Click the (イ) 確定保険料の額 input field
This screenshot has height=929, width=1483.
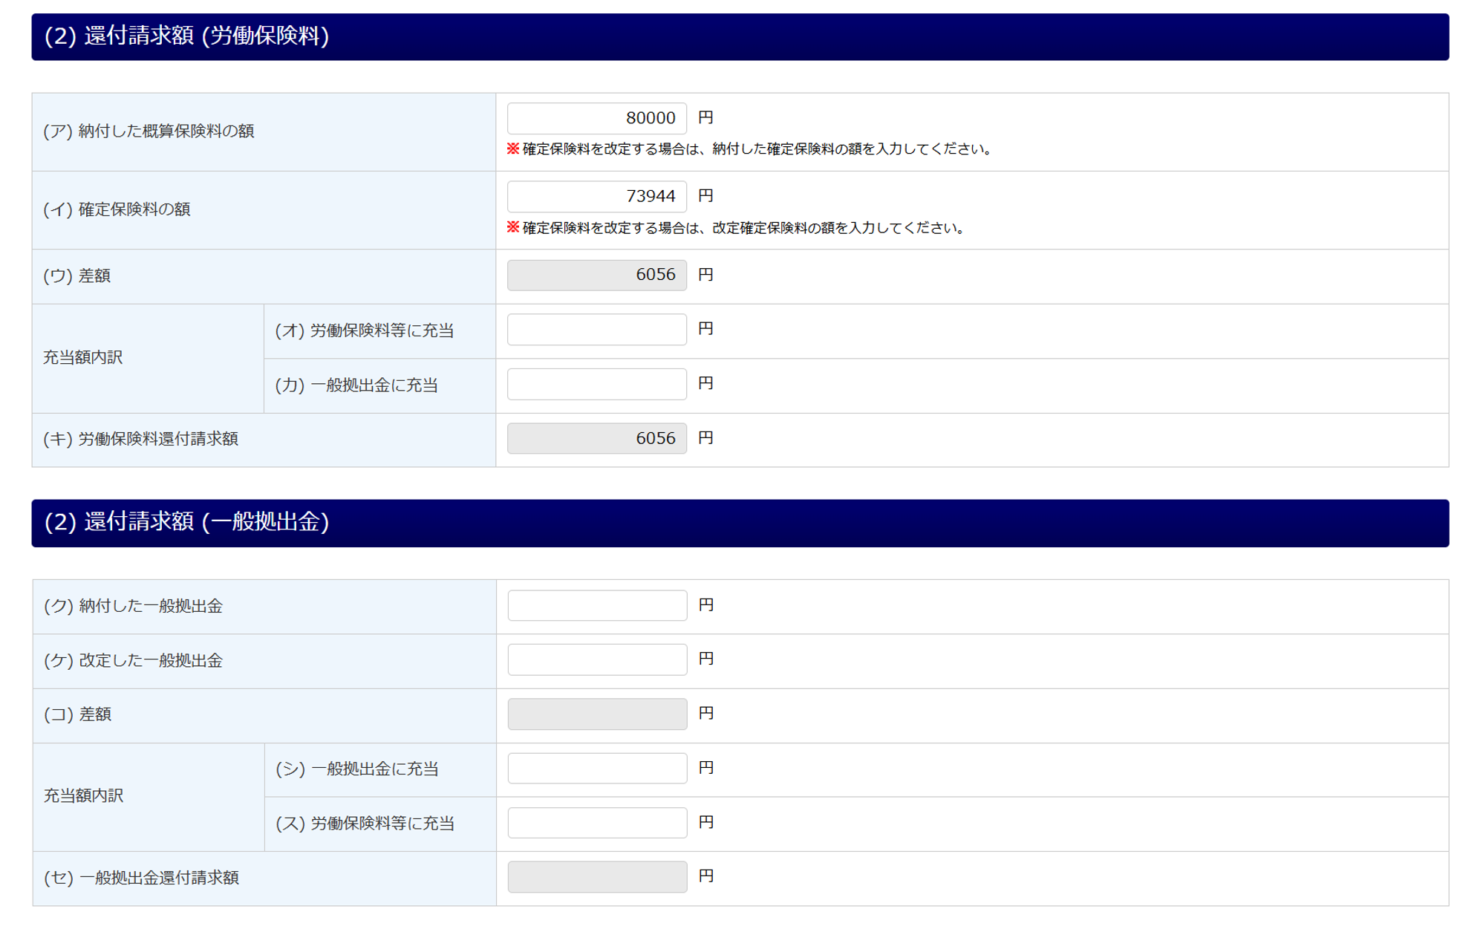(x=596, y=196)
